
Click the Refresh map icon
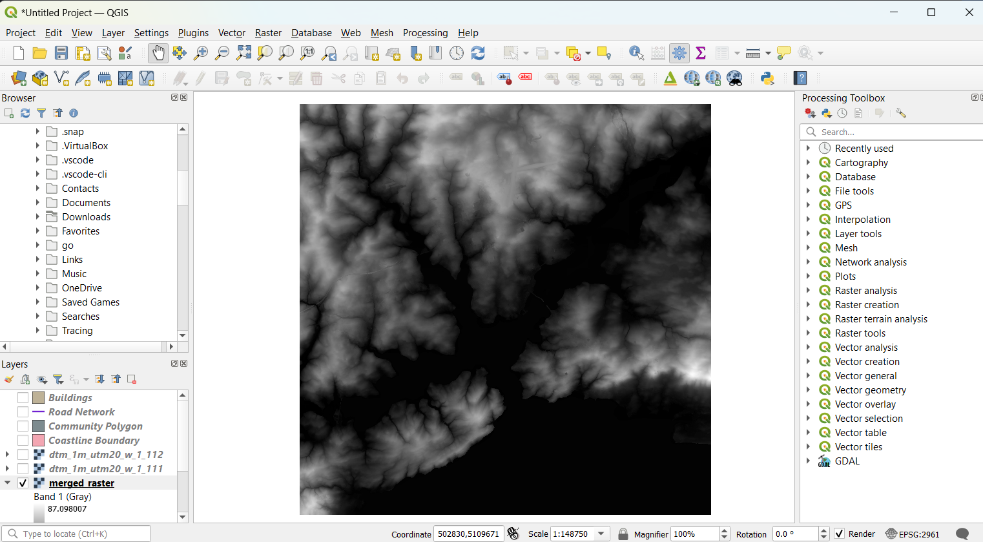point(478,53)
